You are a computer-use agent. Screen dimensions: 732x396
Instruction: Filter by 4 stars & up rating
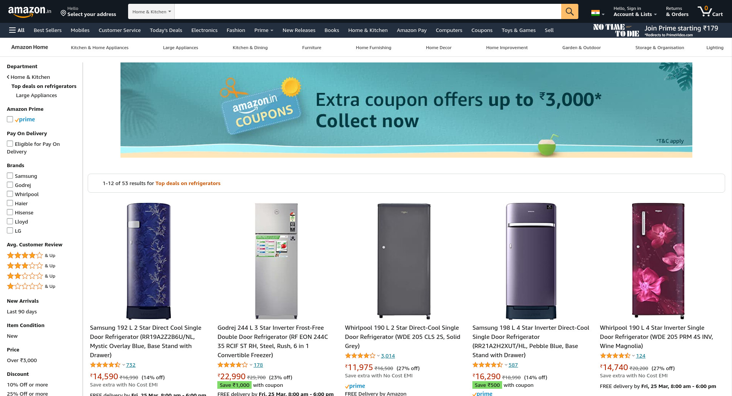[x=31, y=255]
